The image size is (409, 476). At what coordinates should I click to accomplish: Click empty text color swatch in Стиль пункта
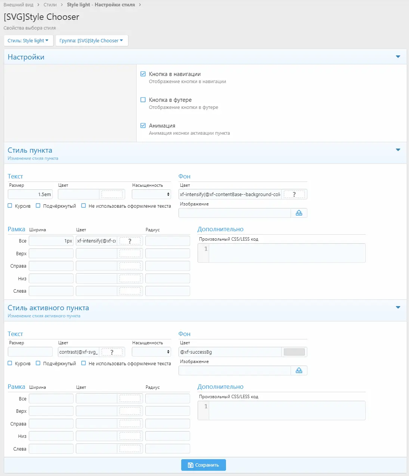(112, 194)
